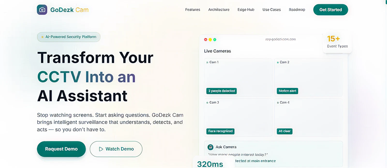Click the app.godezkcam.com address bar
Screen dimensions: 387x168
point(280,39)
